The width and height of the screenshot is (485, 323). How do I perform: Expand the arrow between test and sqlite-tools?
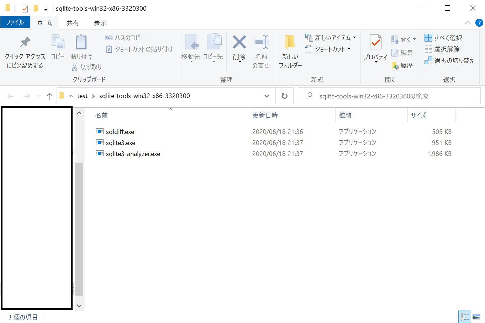93,96
